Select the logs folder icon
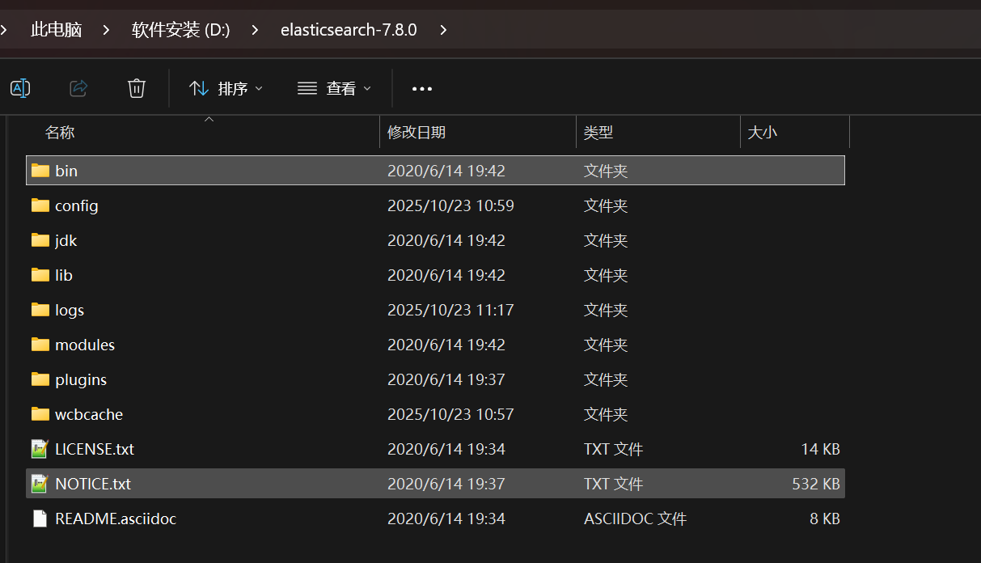The height and width of the screenshot is (563, 981). [40, 310]
